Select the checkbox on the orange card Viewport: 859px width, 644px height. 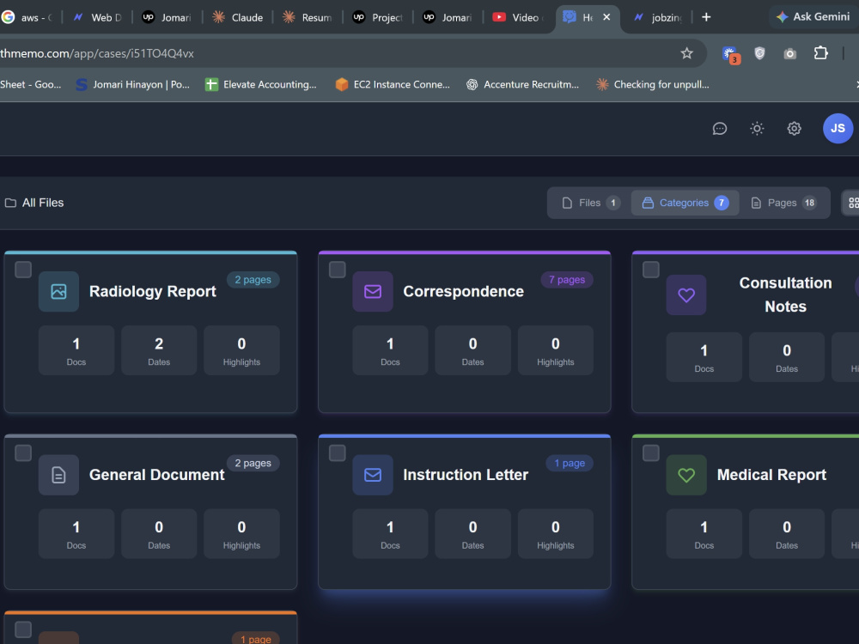[23, 629]
